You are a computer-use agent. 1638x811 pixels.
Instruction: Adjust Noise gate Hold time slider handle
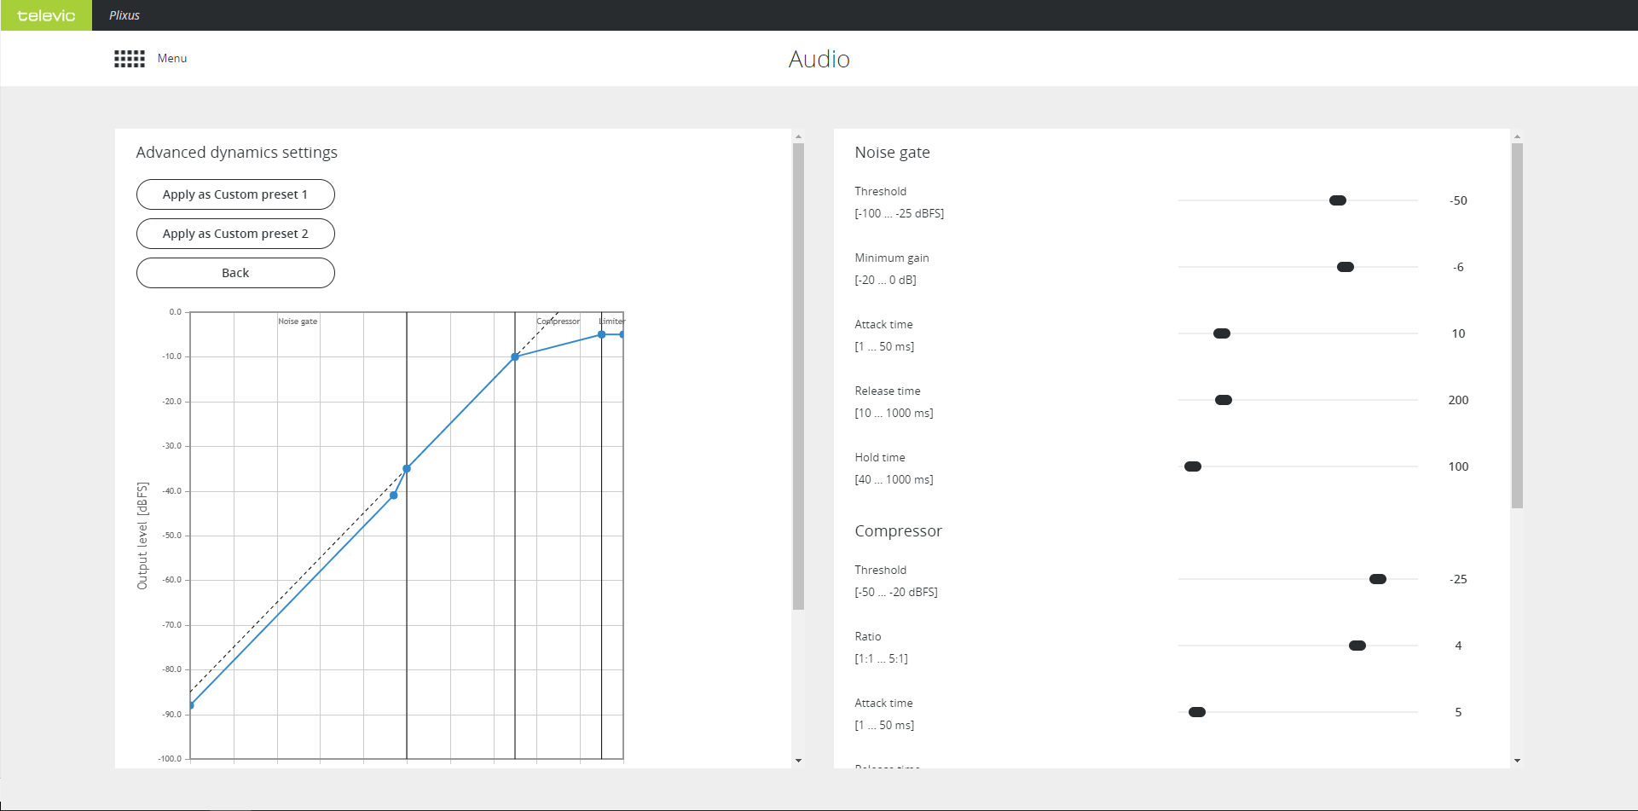click(x=1193, y=466)
